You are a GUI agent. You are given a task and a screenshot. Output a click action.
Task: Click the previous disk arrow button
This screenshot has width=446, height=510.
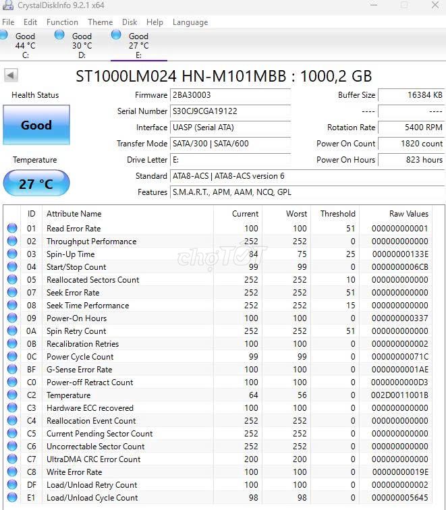tap(11, 75)
